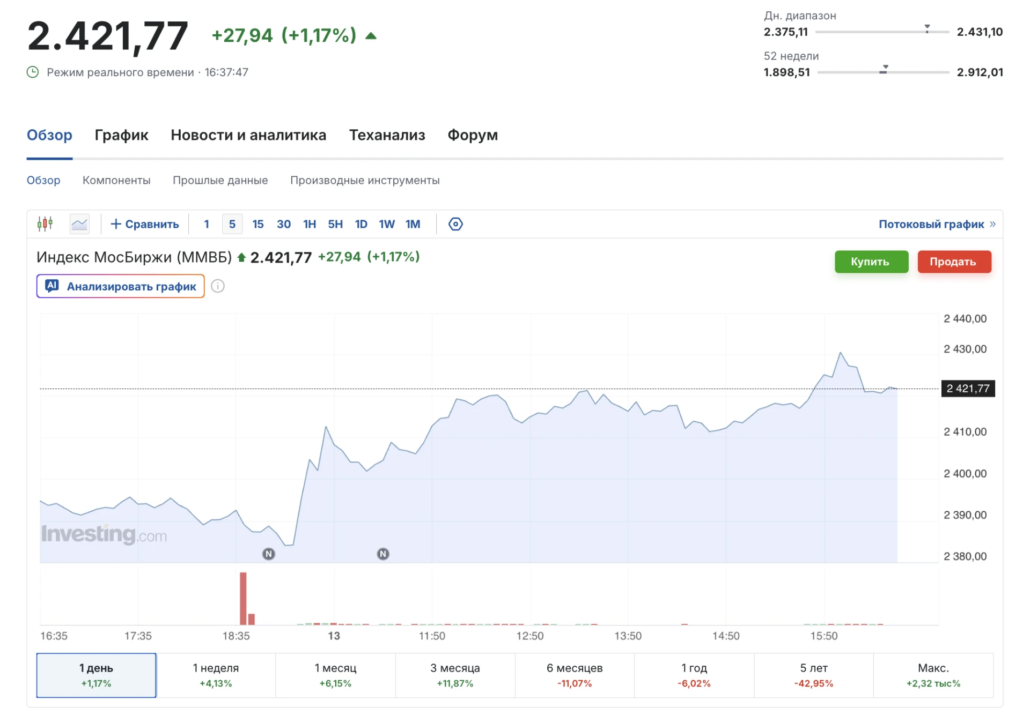The height and width of the screenshot is (723, 1030).
Task: Open the news marker N near 18:35
Action: (x=269, y=554)
